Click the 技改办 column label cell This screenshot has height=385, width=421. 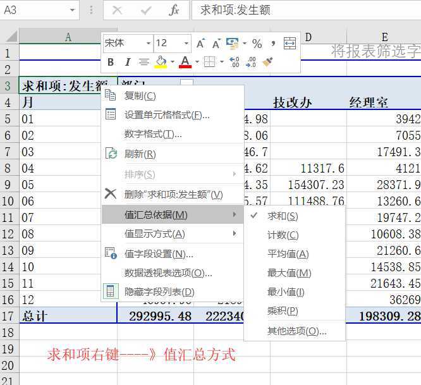pos(308,102)
